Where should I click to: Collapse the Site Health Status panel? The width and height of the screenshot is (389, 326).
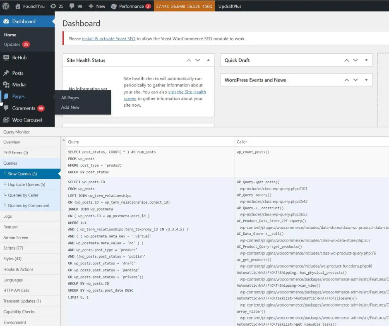[209, 60]
